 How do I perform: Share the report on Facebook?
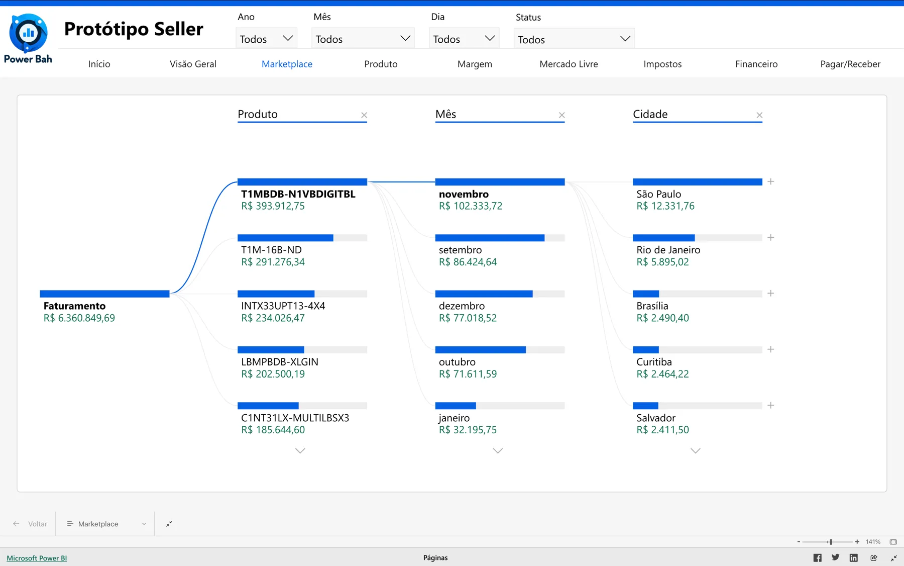[x=817, y=557]
